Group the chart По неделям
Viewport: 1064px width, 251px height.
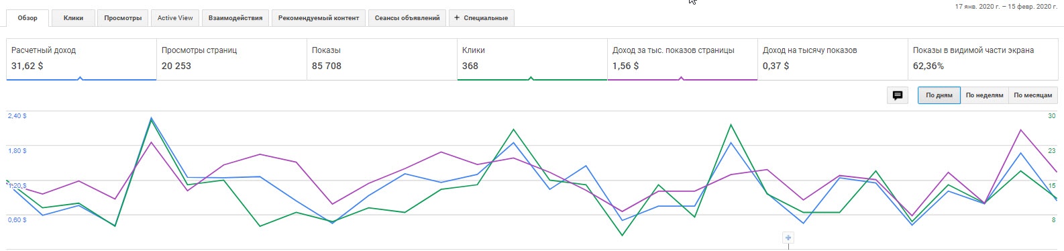tap(985, 95)
